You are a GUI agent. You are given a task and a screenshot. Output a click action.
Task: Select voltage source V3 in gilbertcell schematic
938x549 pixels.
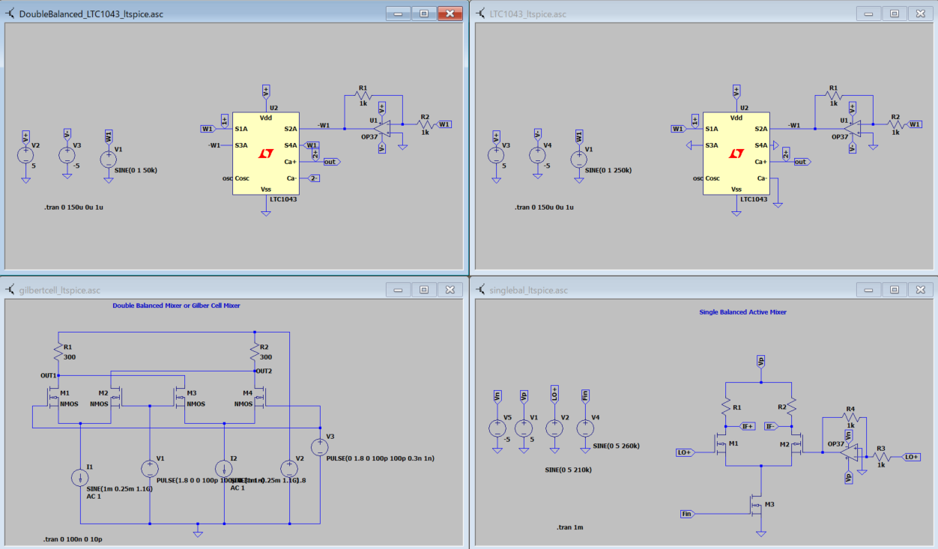(x=319, y=448)
